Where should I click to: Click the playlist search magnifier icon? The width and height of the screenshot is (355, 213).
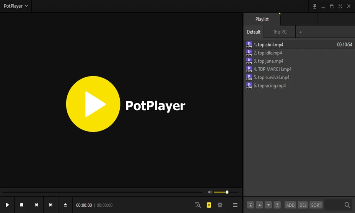pyautogui.click(x=347, y=205)
